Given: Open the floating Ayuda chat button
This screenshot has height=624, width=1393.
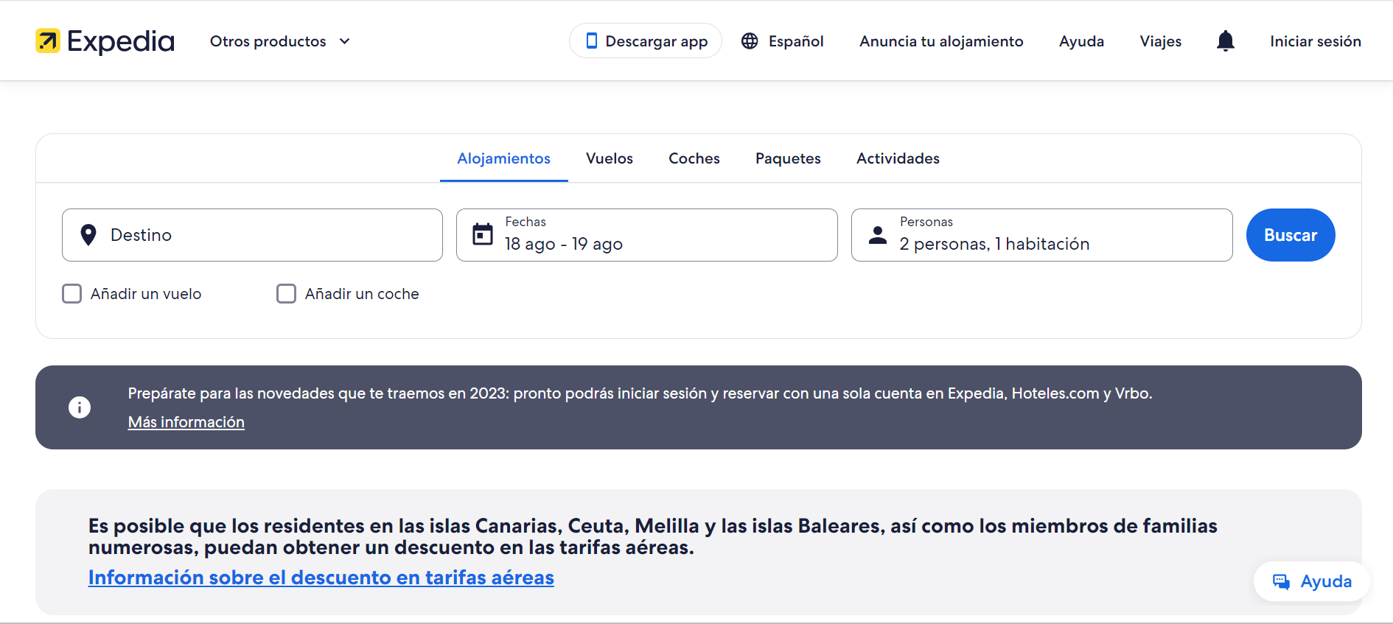Looking at the screenshot, I should pyautogui.click(x=1312, y=582).
